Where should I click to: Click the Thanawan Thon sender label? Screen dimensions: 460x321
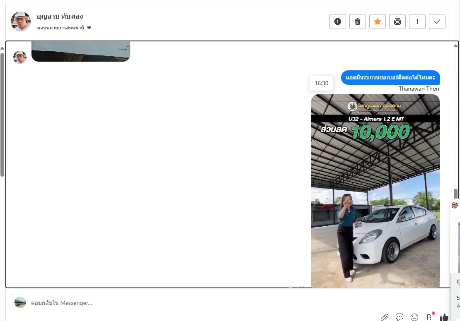(419, 89)
